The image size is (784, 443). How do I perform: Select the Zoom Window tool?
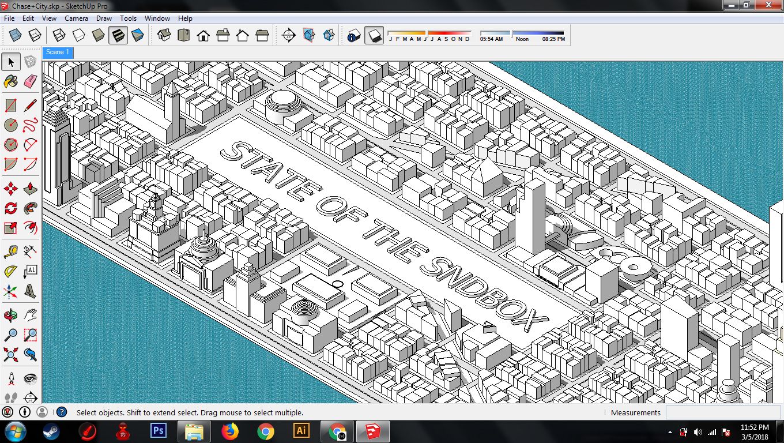tap(30, 335)
